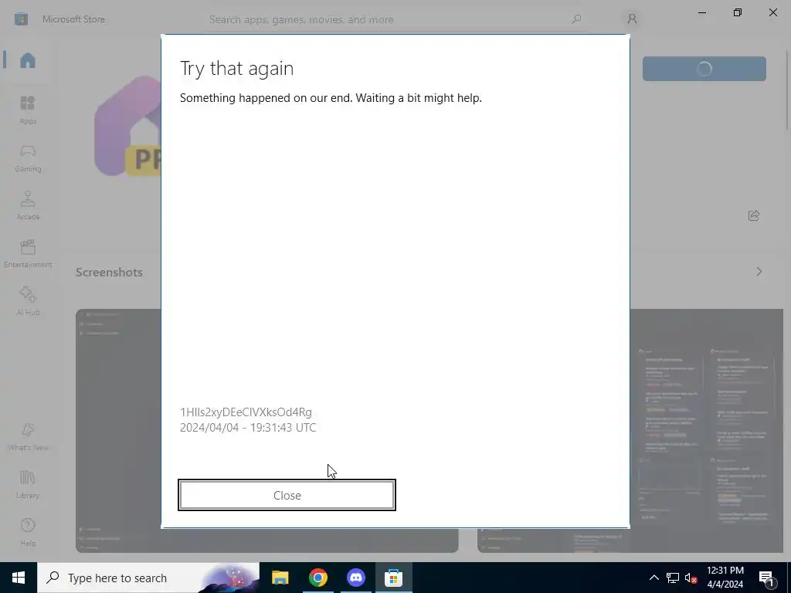This screenshot has height=593, width=791.
Task: Open the Apps section in the sidebar
Action: coord(28,110)
